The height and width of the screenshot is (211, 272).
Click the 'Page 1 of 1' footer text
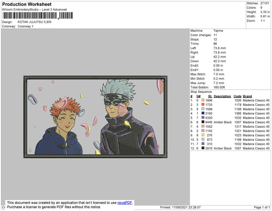click(262, 207)
